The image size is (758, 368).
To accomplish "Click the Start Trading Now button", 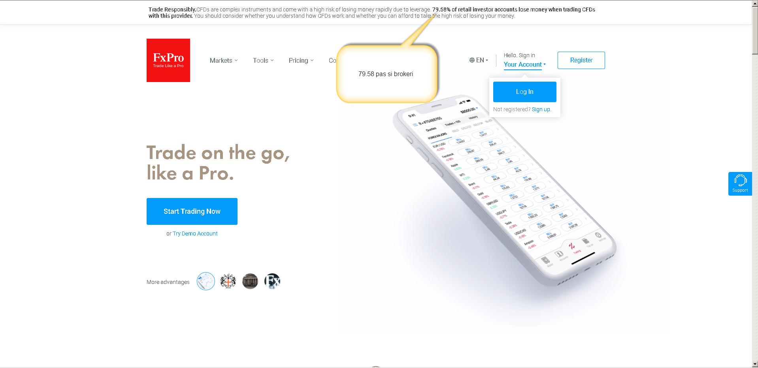I will point(192,211).
